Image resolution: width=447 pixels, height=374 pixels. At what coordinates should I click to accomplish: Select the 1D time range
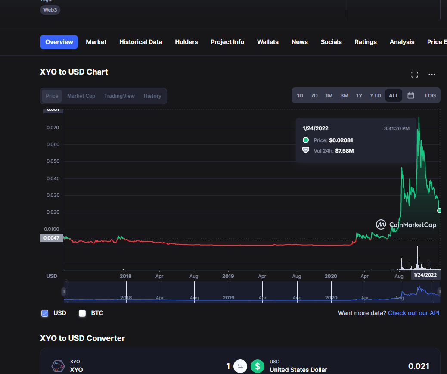pos(300,96)
